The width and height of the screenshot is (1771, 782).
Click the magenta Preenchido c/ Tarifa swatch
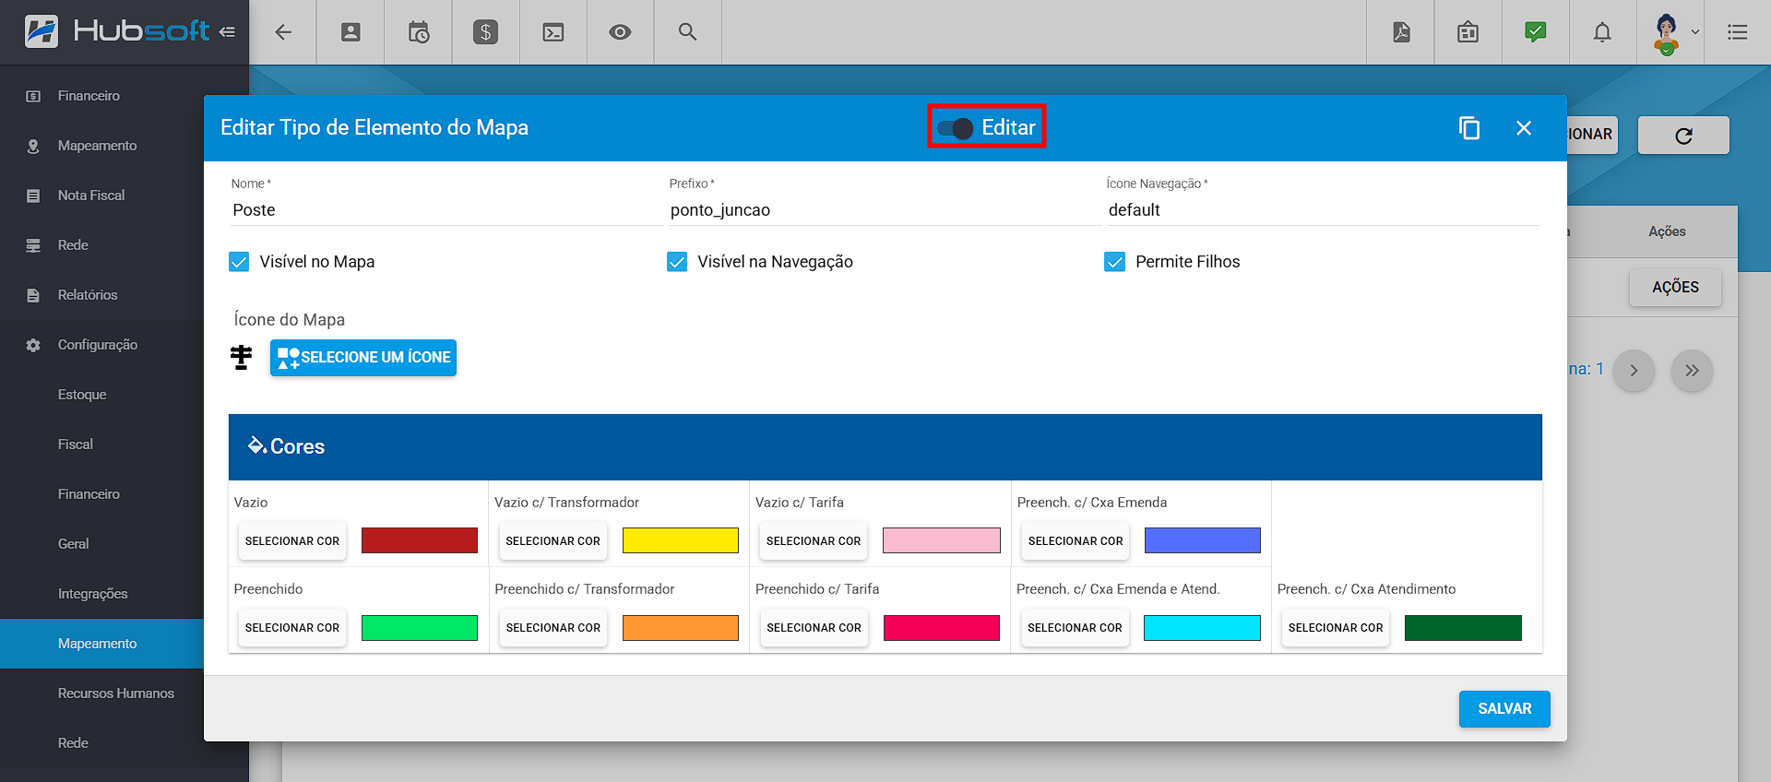click(x=942, y=628)
